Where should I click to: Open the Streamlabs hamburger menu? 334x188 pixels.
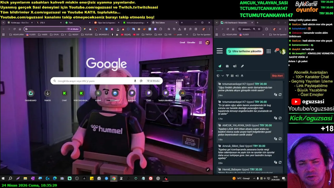click(x=220, y=51)
